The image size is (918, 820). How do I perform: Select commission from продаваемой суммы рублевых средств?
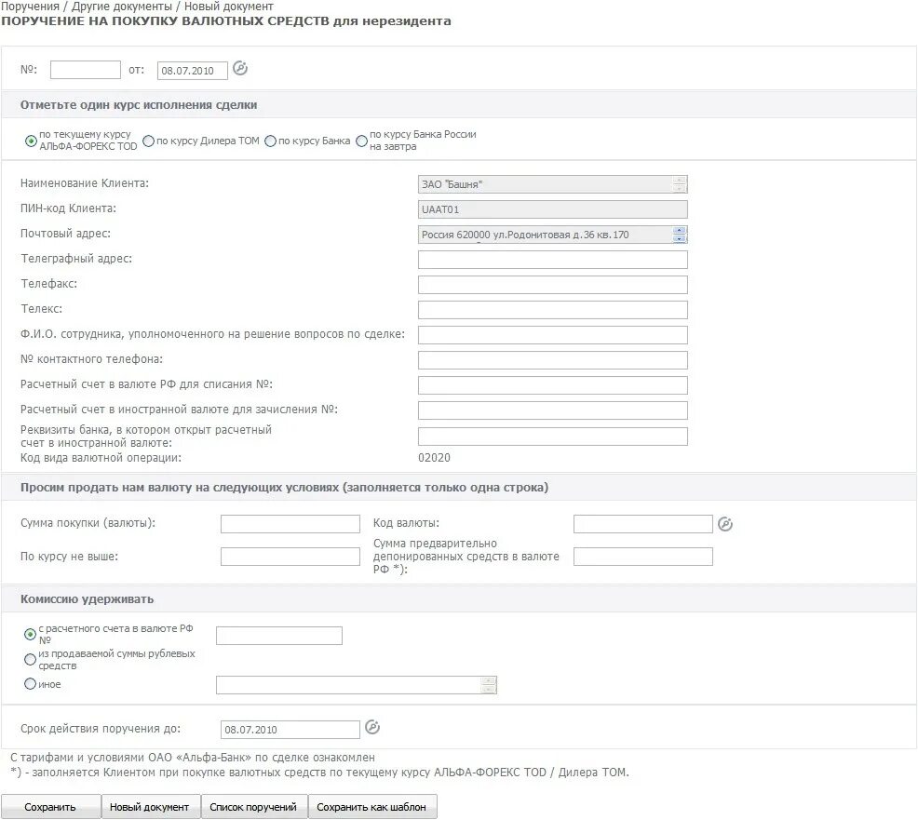click(x=30, y=660)
